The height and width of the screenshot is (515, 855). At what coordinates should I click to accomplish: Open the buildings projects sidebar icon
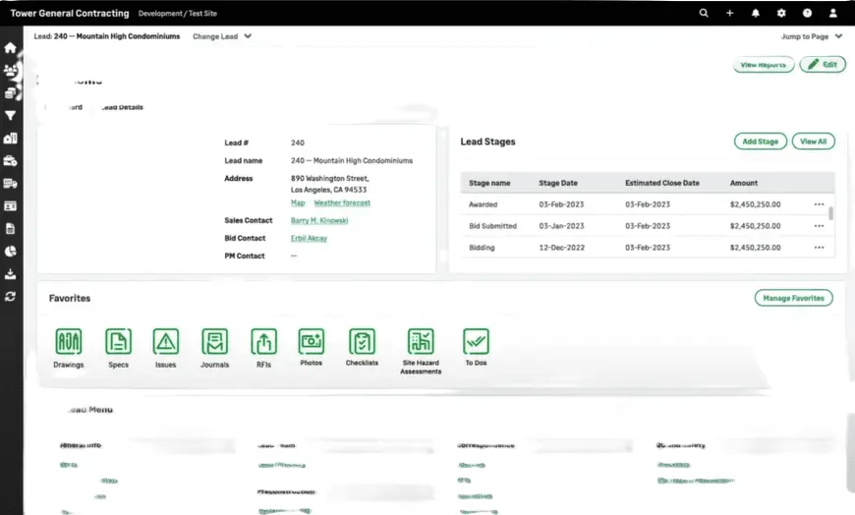(x=11, y=139)
